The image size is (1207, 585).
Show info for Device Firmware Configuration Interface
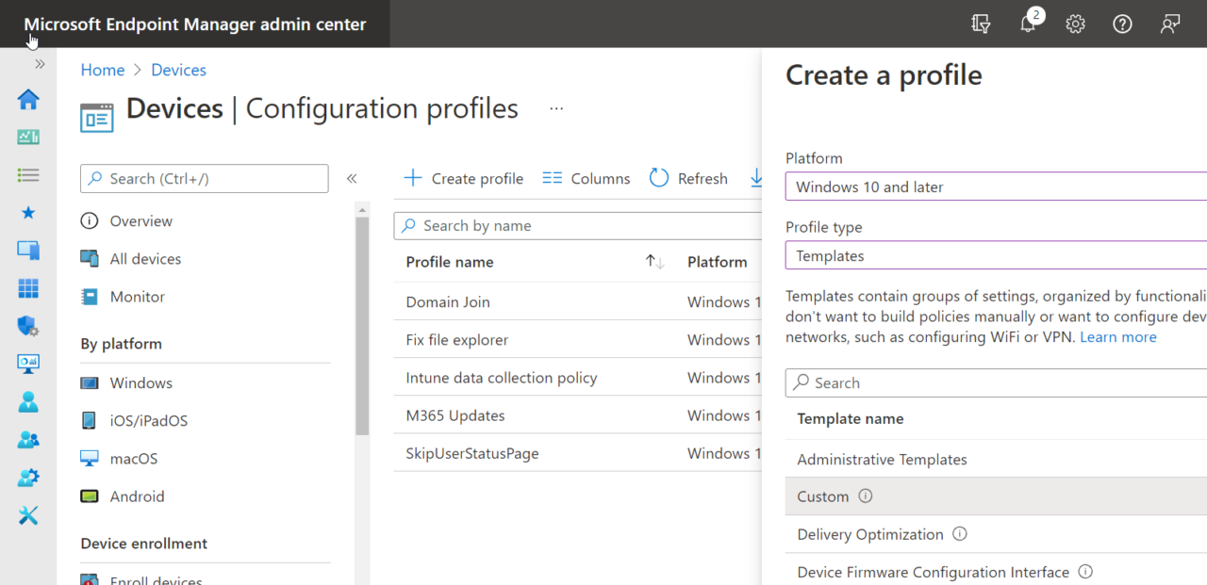pos(1085,572)
